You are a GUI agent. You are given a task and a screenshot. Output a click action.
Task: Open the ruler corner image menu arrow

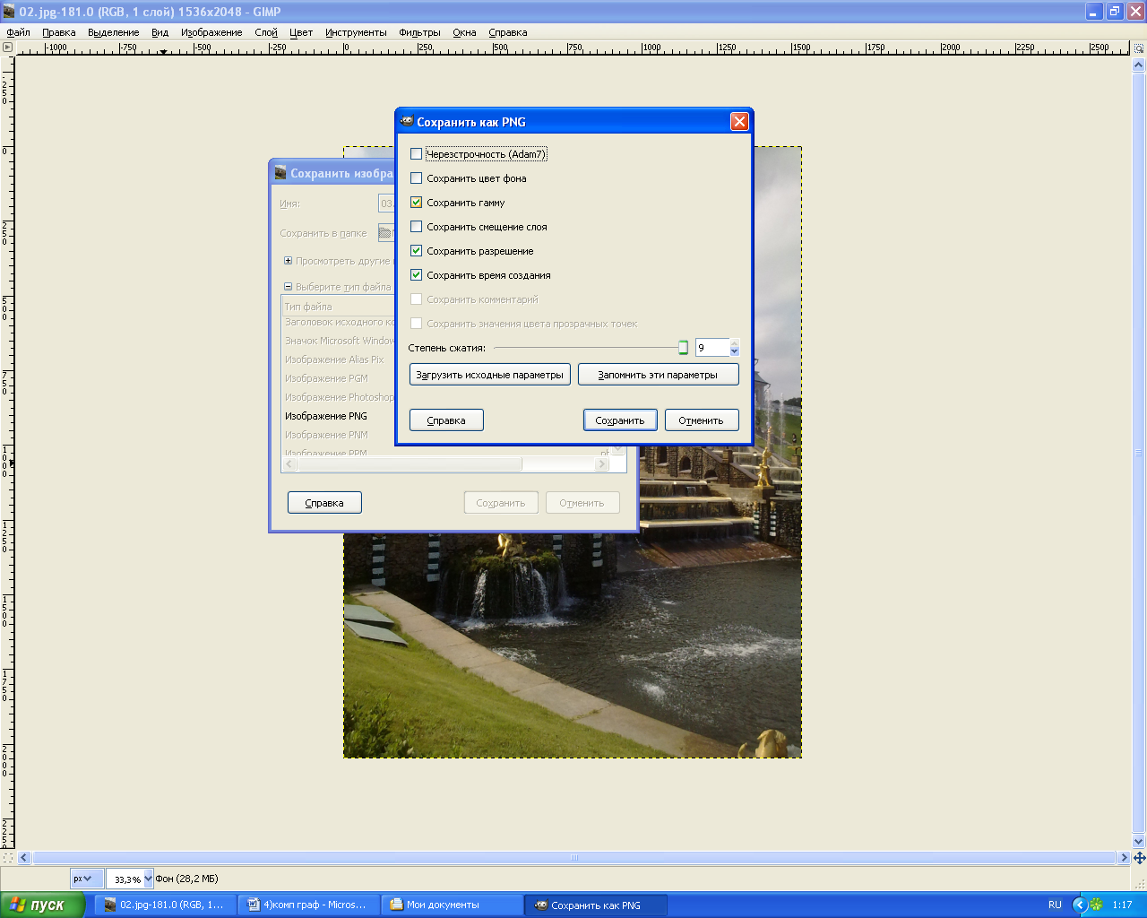(x=8, y=48)
